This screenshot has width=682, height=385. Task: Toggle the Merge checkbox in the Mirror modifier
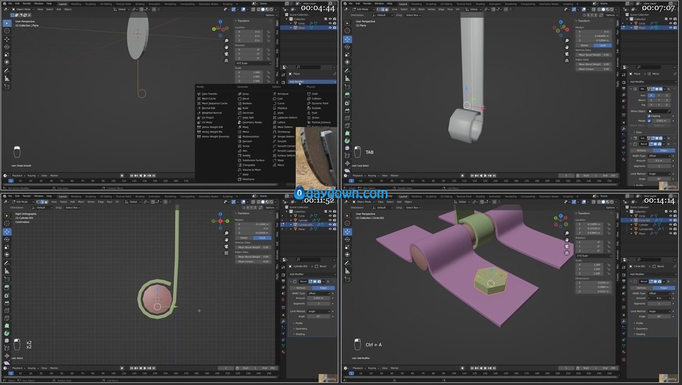[x=649, y=121]
